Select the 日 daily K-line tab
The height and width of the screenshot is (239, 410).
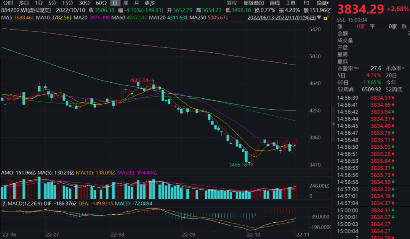click(x=115, y=3)
